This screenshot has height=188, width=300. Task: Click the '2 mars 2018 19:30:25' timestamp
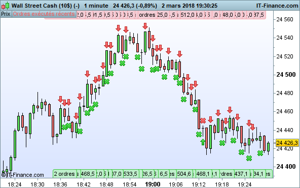click(x=190, y=6)
